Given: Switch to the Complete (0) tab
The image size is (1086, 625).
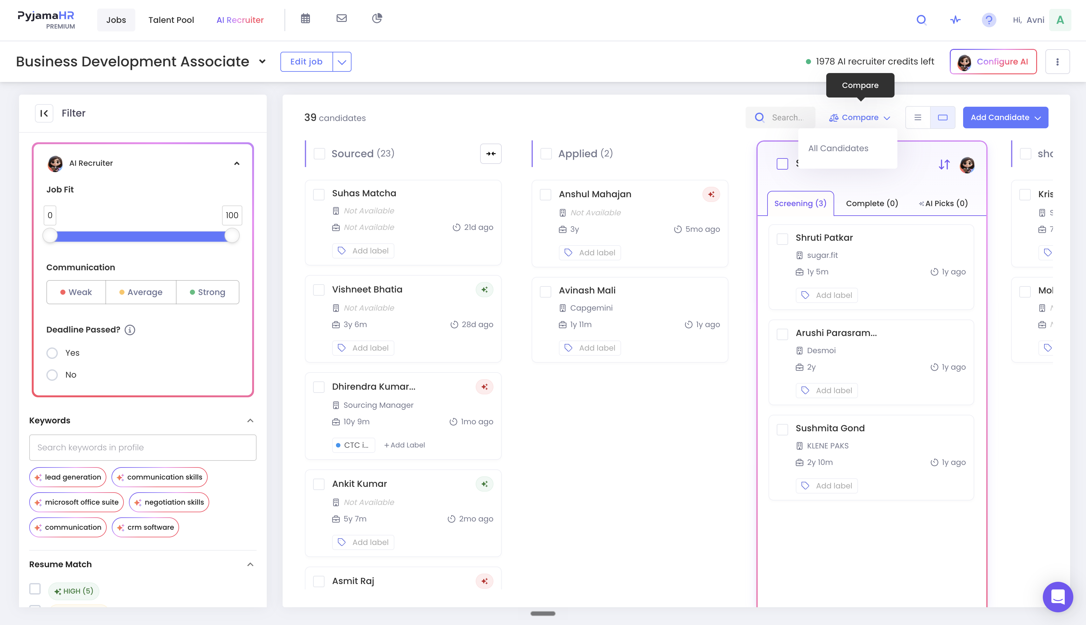Looking at the screenshot, I should [x=871, y=204].
